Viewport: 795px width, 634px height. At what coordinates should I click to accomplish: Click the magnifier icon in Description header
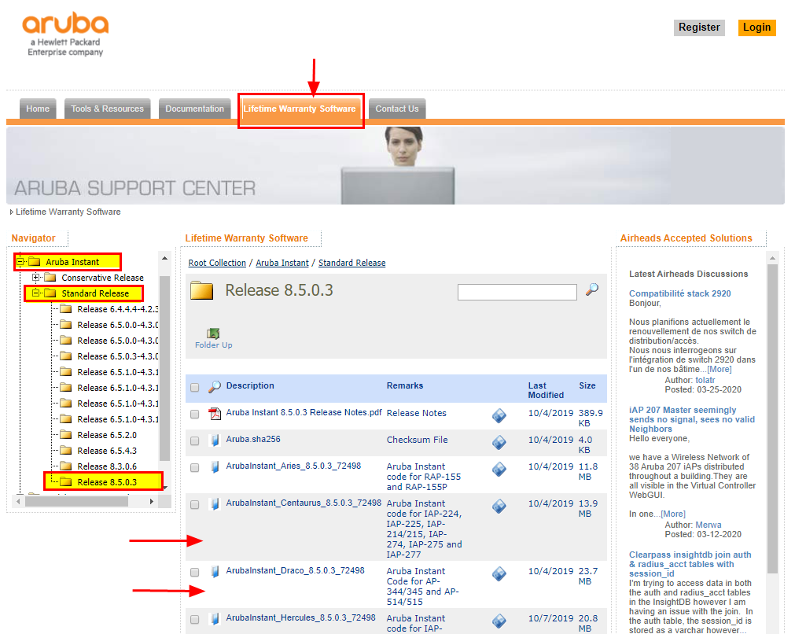(215, 387)
